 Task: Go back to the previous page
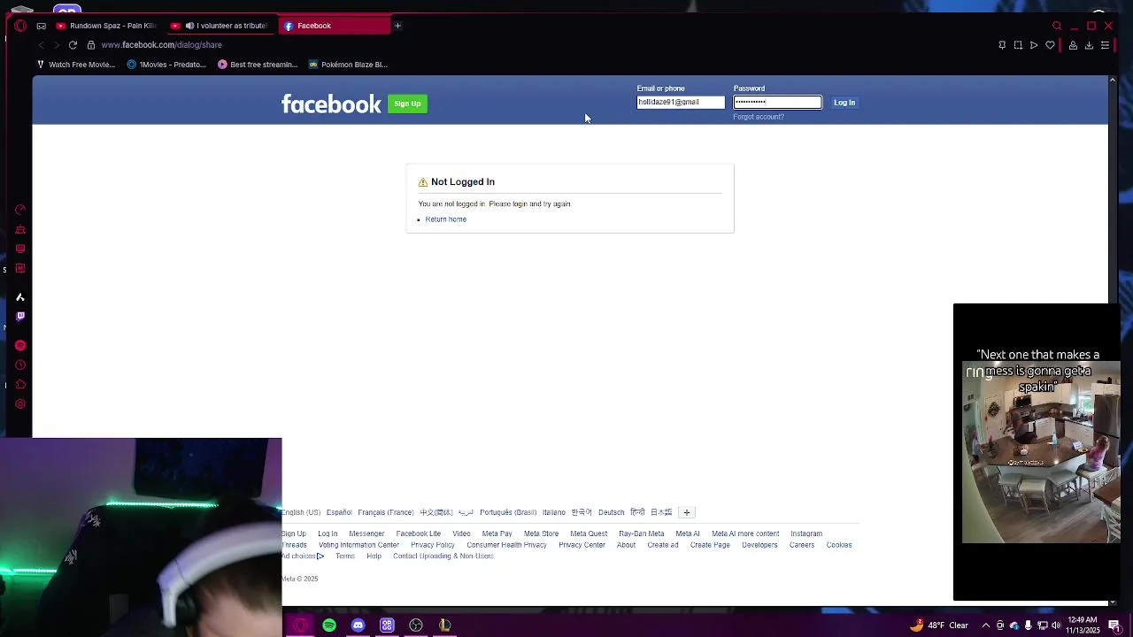(41, 45)
